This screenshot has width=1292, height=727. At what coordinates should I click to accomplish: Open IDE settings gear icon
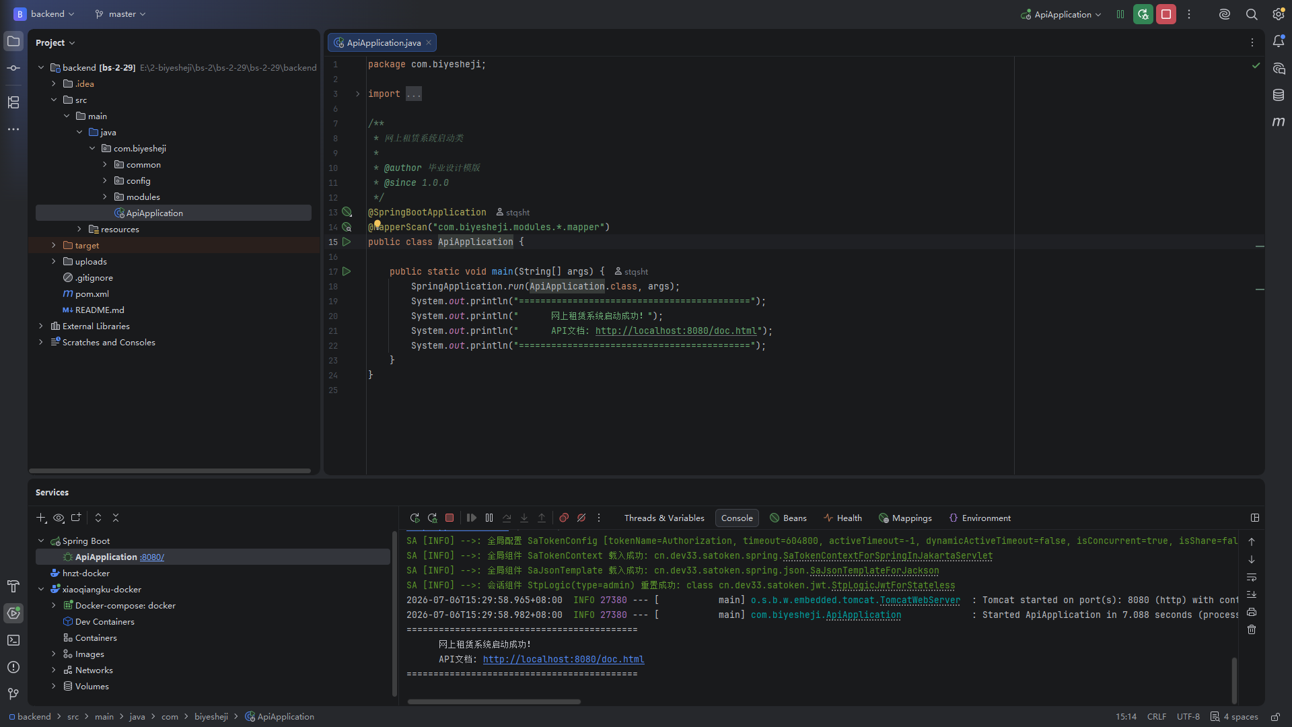1279,14
